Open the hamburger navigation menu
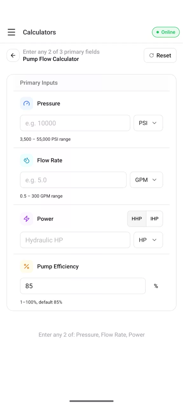The image size is (183, 406). coord(11,32)
